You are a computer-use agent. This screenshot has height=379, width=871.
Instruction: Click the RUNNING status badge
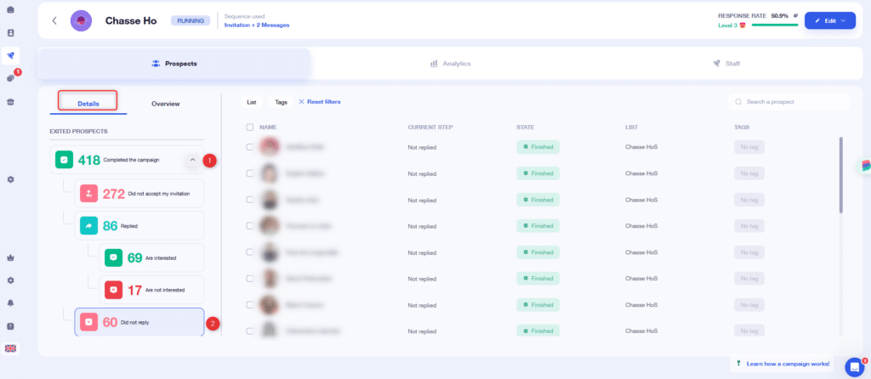pyautogui.click(x=191, y=20)
